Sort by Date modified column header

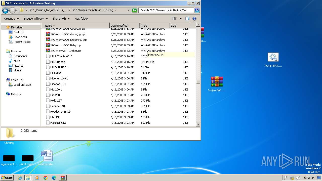click(125, 26)
